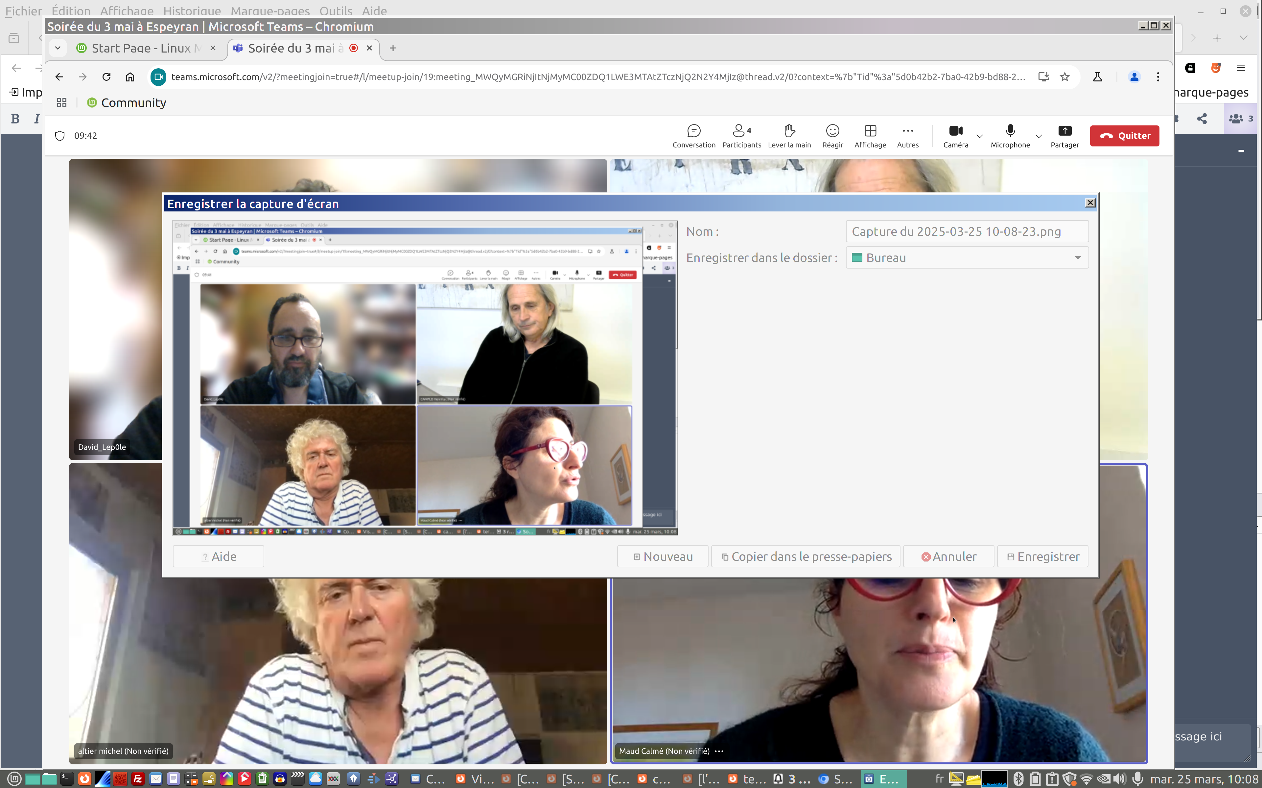Click the screenshot preview thumbnail
This screenshot has height=788, width=1262.
click(425, 378)
